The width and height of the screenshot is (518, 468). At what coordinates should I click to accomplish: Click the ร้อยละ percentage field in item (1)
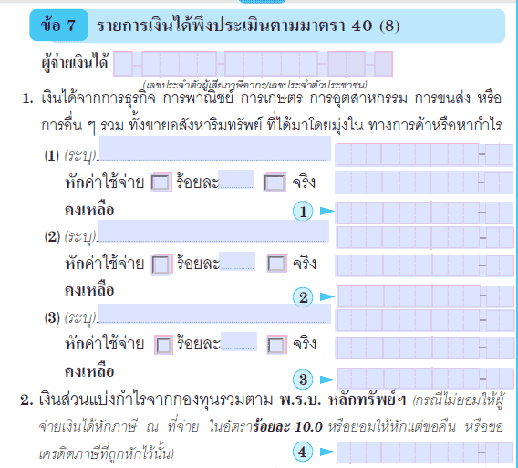236,180
